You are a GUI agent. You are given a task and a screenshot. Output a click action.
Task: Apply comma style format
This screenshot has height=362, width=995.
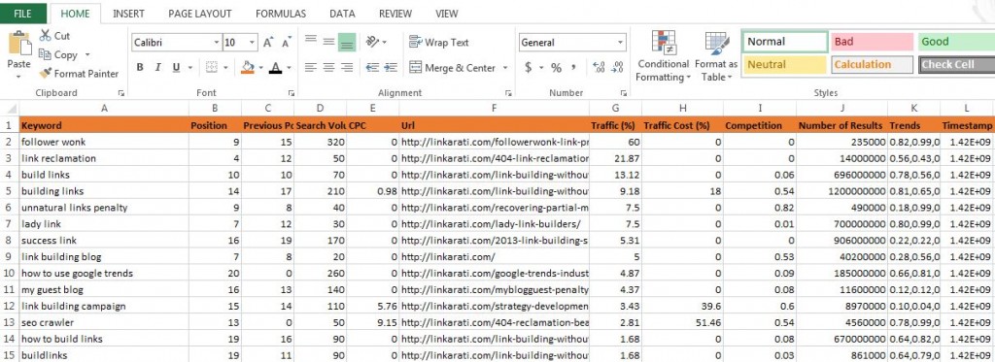(x=573, y=67)
